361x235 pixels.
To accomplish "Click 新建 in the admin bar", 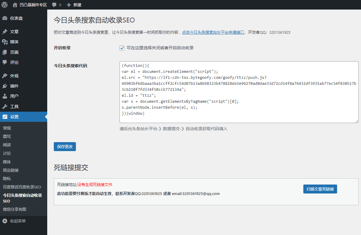I will (x=77, y=5).
